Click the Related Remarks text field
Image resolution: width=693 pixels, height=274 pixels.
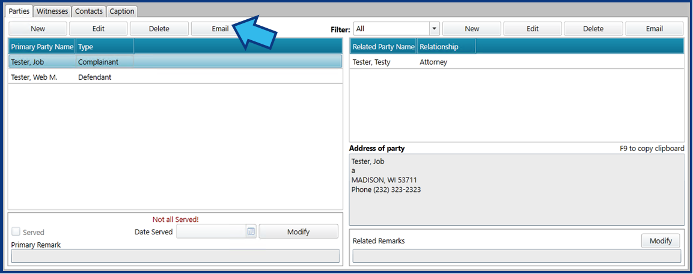click(x=517, y=256)
